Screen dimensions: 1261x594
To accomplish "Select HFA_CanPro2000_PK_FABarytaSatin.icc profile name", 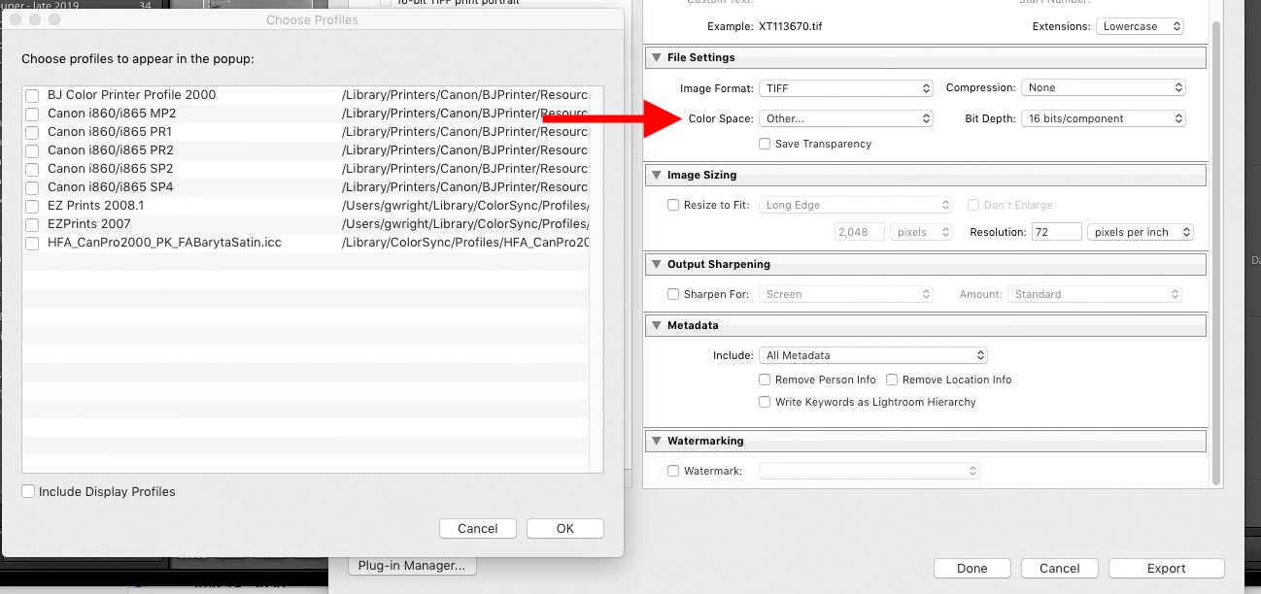I will tap(164, 243).
